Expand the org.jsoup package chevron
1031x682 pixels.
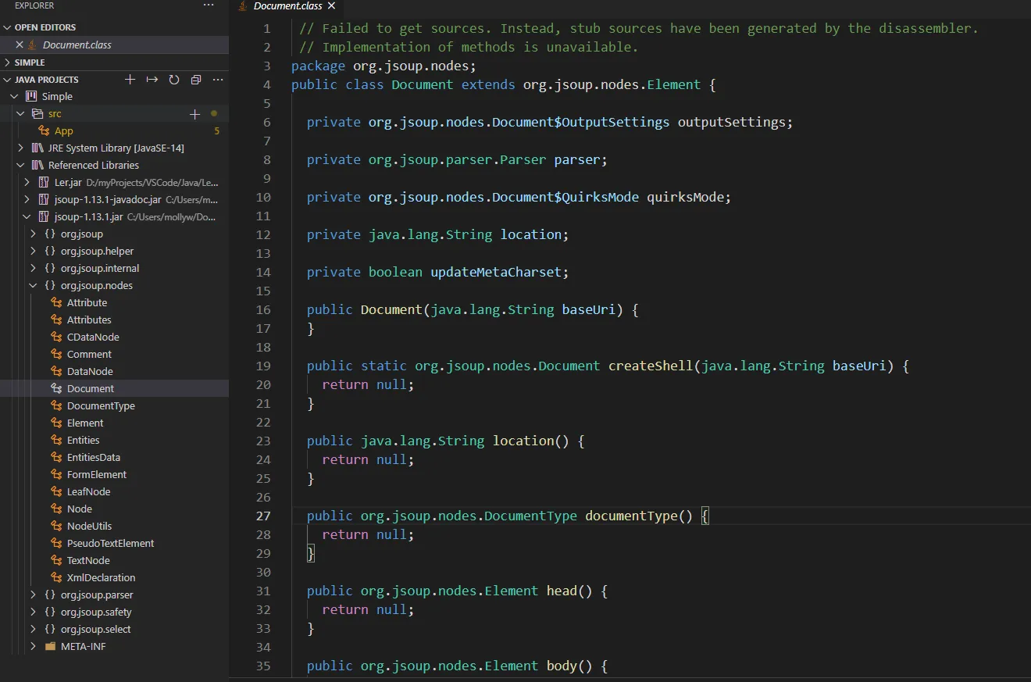(x=33, y=234)
